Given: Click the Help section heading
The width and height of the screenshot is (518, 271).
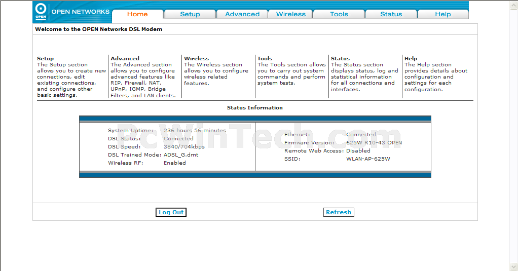Looking at the screenshot, I should click(x=411, y=58).
